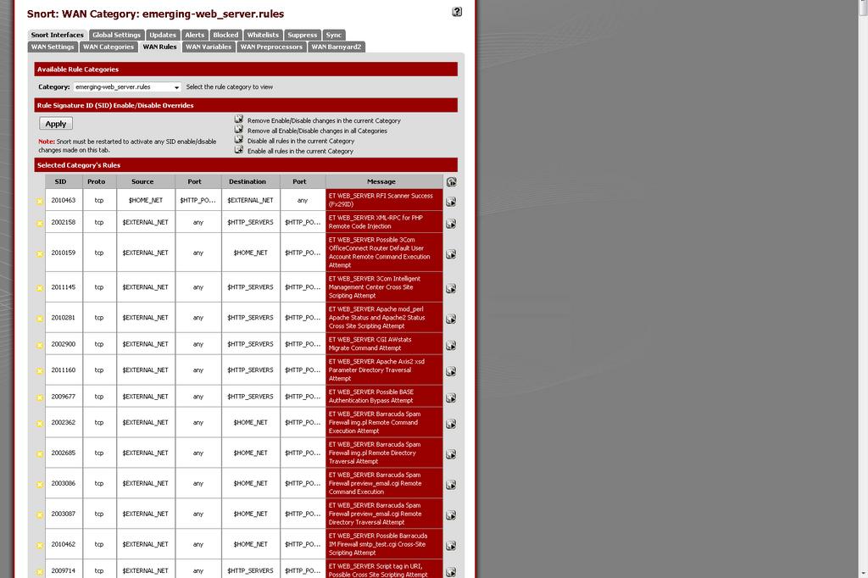Open the Blocked tab
Image resolution: width=868 pixels, height=578 pixels.
click(225, 35)
